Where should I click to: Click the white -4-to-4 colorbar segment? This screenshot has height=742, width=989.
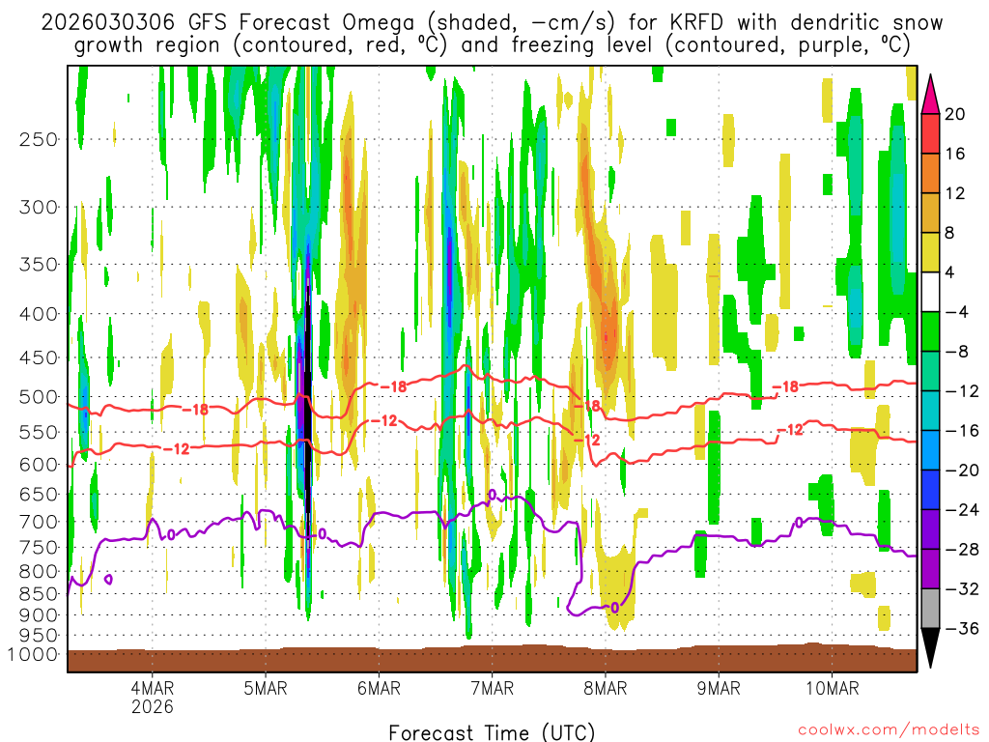[x=930, y=292]
